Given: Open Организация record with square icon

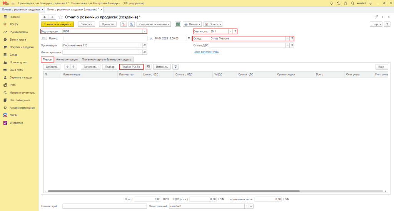Looking at the screenshot, I should (x=145, y=45).
